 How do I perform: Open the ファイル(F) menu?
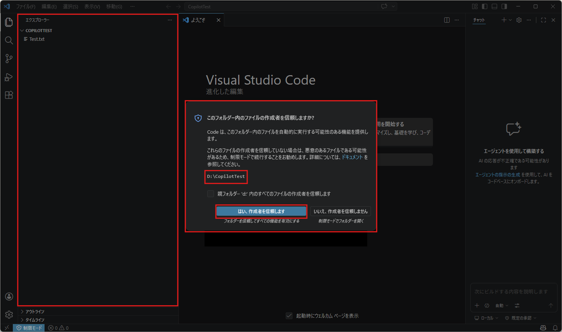coord(26,6)
